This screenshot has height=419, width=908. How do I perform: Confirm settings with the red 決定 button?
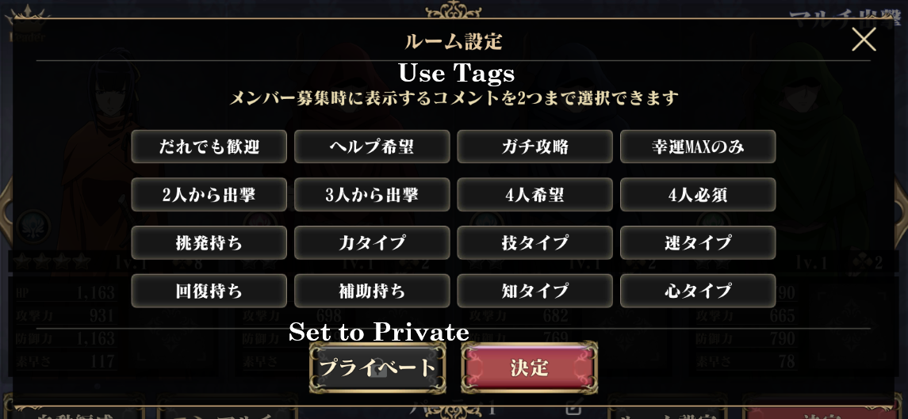530,368
